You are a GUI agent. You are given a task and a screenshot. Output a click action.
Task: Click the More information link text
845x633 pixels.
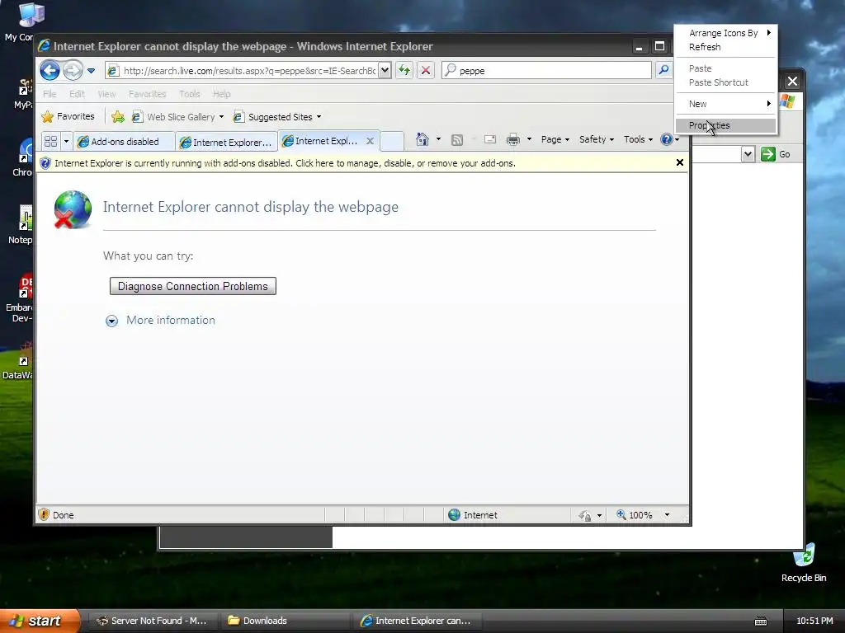click(x=171, y=321)
